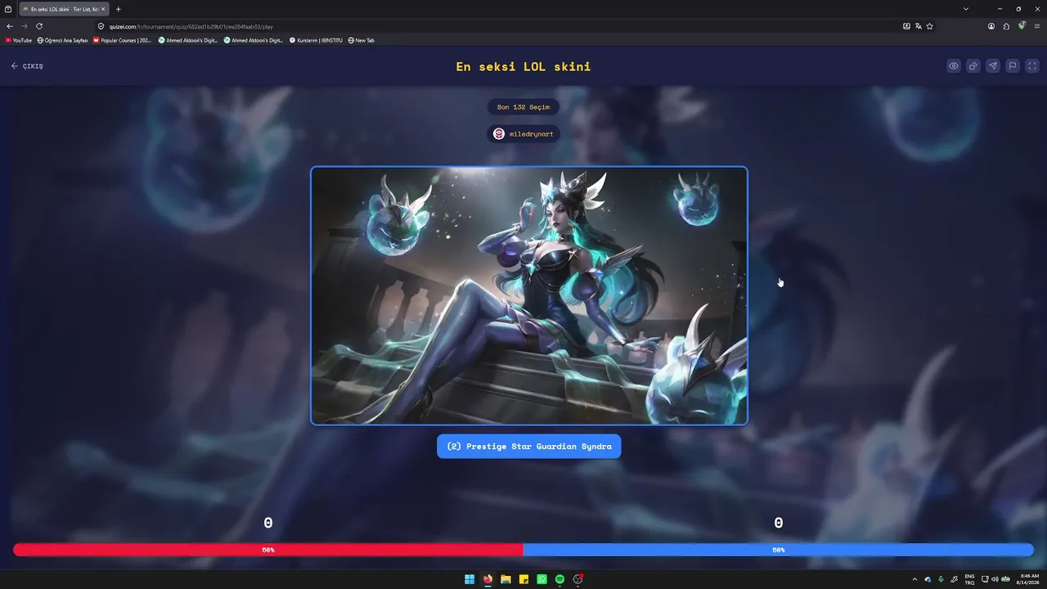Switch to En seksi LOL skini tab
This screenshot has height=589, width=1047.
[x=64, y=9]
